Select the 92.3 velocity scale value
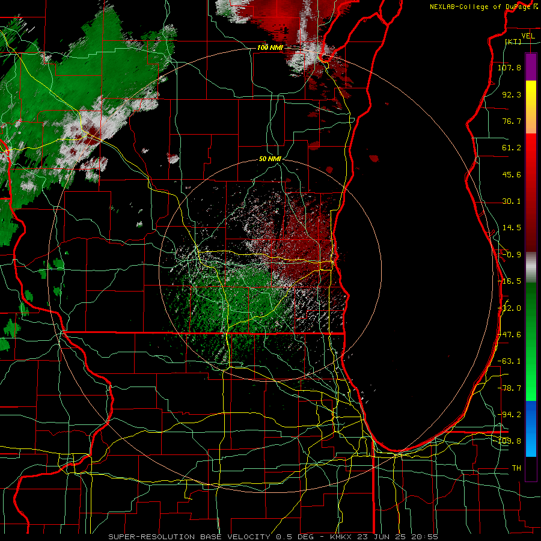Screen dimensions: 541x541 [x=512, y=94]
